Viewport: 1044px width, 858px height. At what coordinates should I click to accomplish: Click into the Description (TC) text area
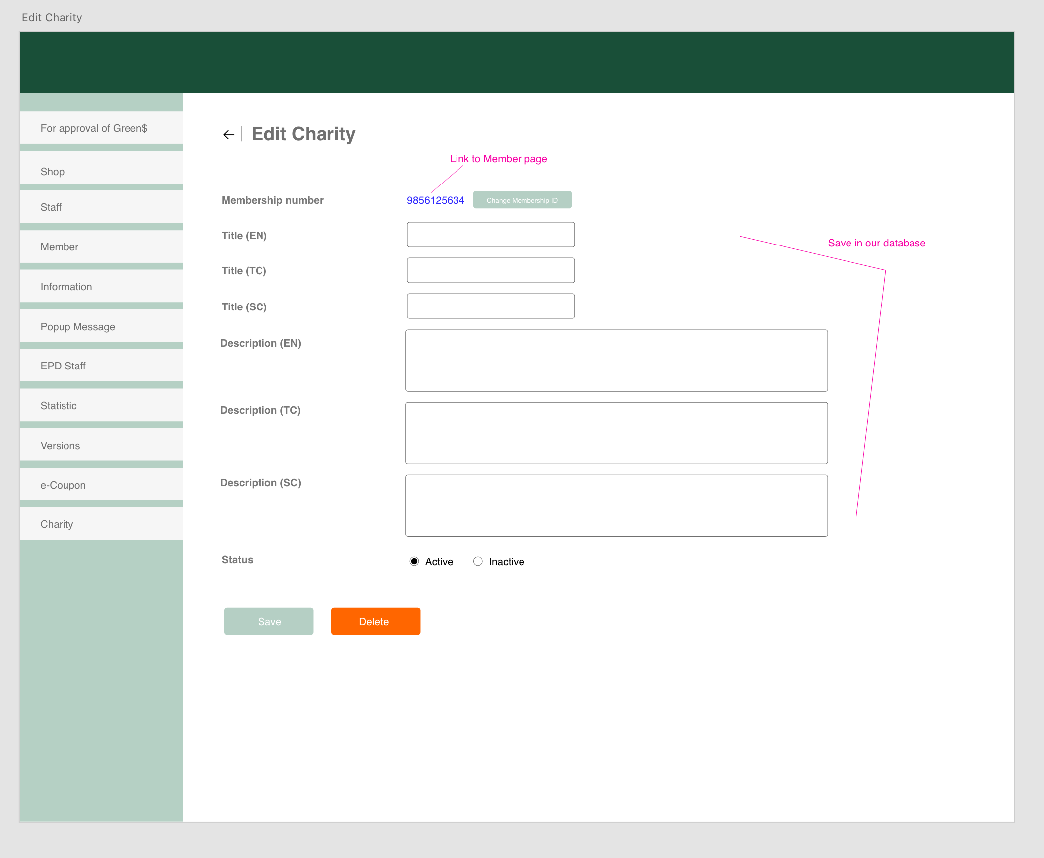pos(616,433)
